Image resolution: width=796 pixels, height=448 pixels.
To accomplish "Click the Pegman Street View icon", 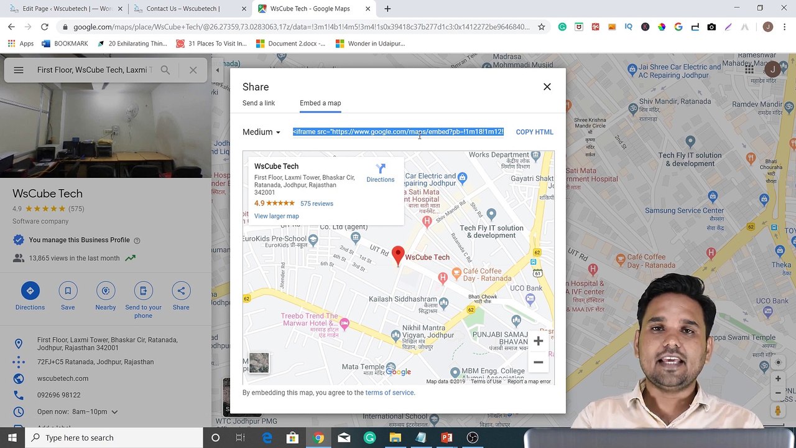I will click(777, 411).
